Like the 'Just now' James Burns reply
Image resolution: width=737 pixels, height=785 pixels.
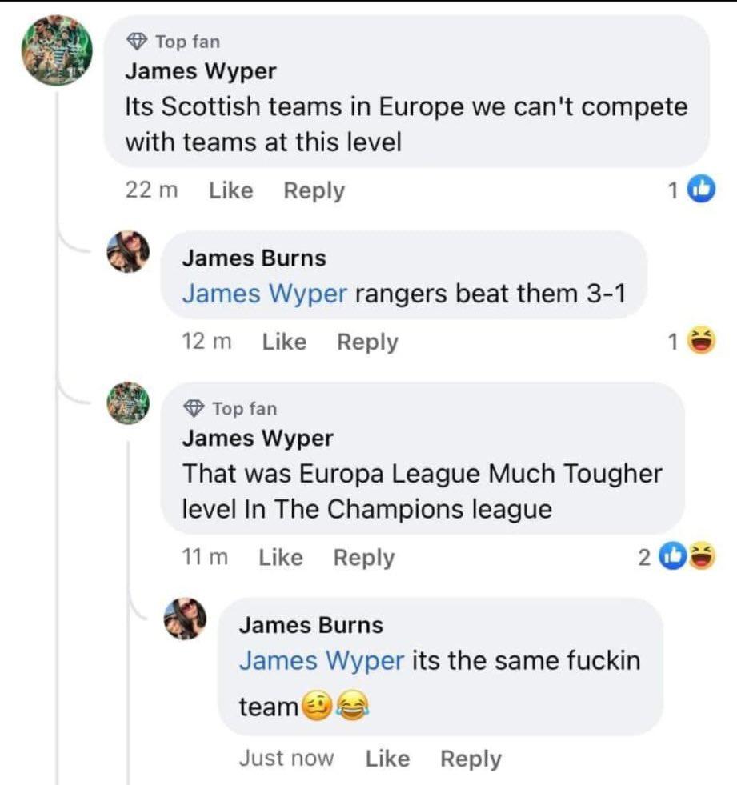[x=387, y=759]
